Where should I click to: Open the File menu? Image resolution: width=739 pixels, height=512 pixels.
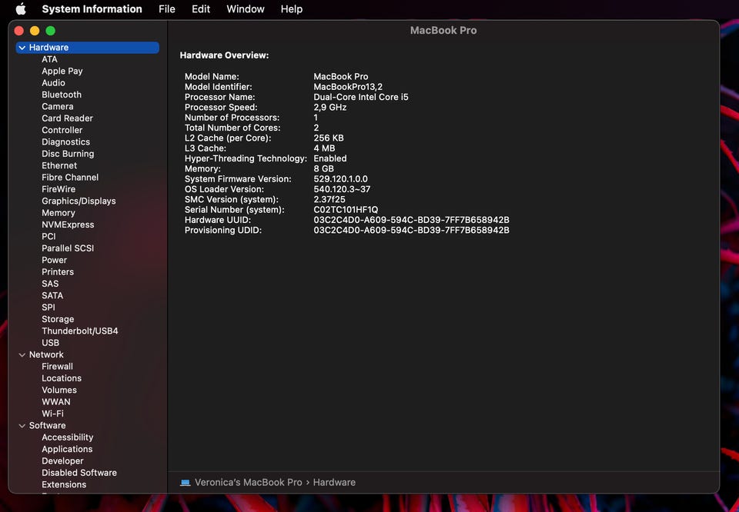click(x=166, y=9)
